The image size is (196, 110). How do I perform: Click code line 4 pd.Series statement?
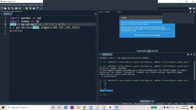45,28
